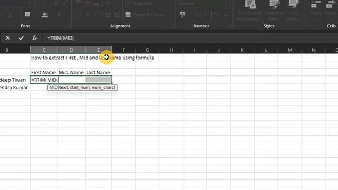The height and width of the screenshot is (190, 338).
Task: Click the Decrease Decimal icon
Action: 225,15
